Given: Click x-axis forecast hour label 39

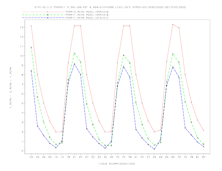Looking at the screenshot, I should 111,157.
